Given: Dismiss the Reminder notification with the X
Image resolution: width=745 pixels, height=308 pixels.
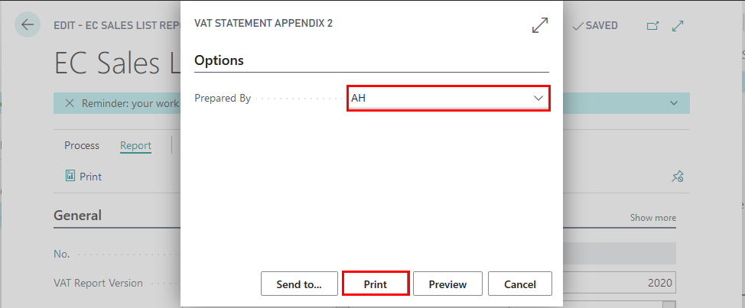Looking at the screenshot, I should click(70, 103).
